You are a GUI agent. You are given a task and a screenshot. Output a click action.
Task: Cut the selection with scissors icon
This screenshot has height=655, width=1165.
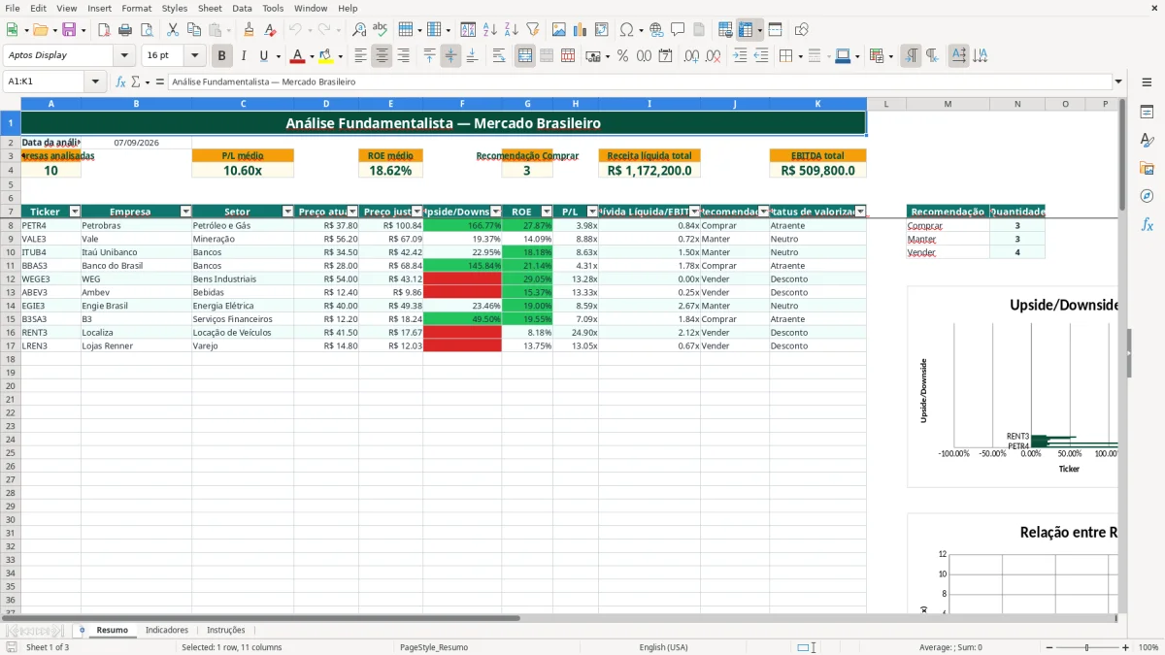click(x=172, y=30)
